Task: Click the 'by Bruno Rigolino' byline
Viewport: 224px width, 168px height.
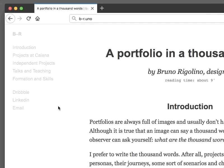Action: (186, 72)
